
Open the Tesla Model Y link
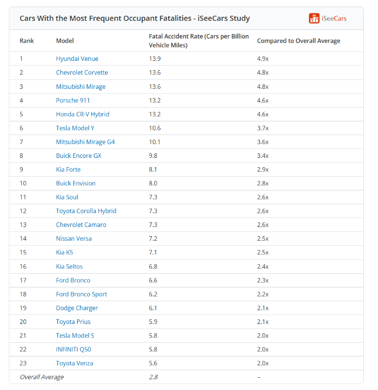[75, 128]
